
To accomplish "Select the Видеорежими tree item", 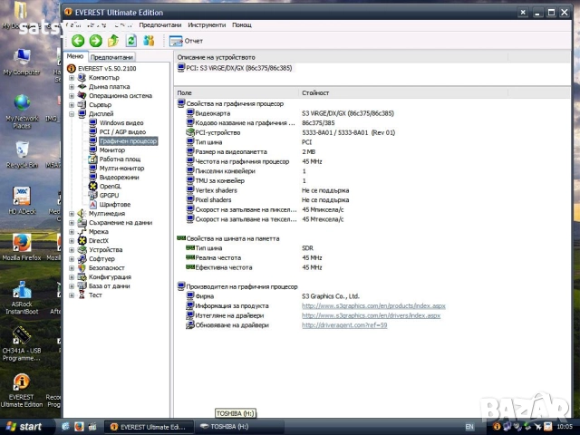I will pyautogui.click(x=119, y=178).
